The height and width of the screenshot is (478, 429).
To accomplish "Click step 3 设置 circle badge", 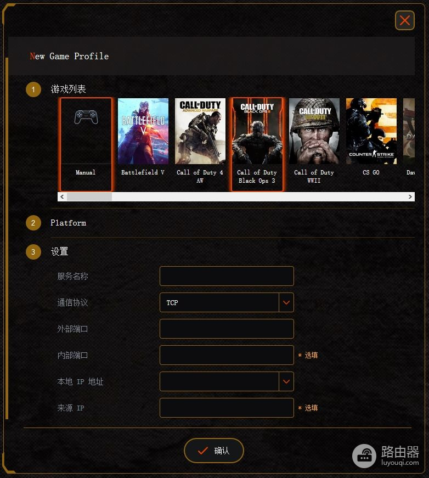I will point(33,252).
